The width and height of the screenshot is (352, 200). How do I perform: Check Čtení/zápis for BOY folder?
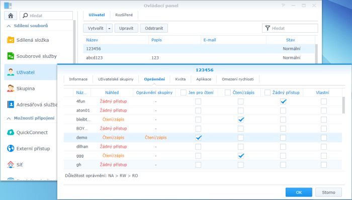(x=241, y=129)
